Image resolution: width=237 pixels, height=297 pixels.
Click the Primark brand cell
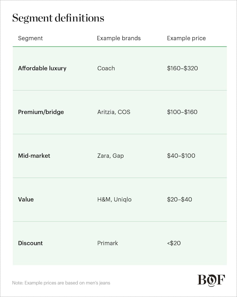click(107, 243)
